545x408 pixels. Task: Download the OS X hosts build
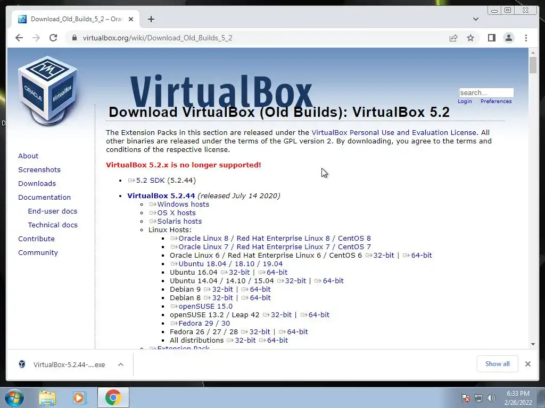(x=176, y=212)
